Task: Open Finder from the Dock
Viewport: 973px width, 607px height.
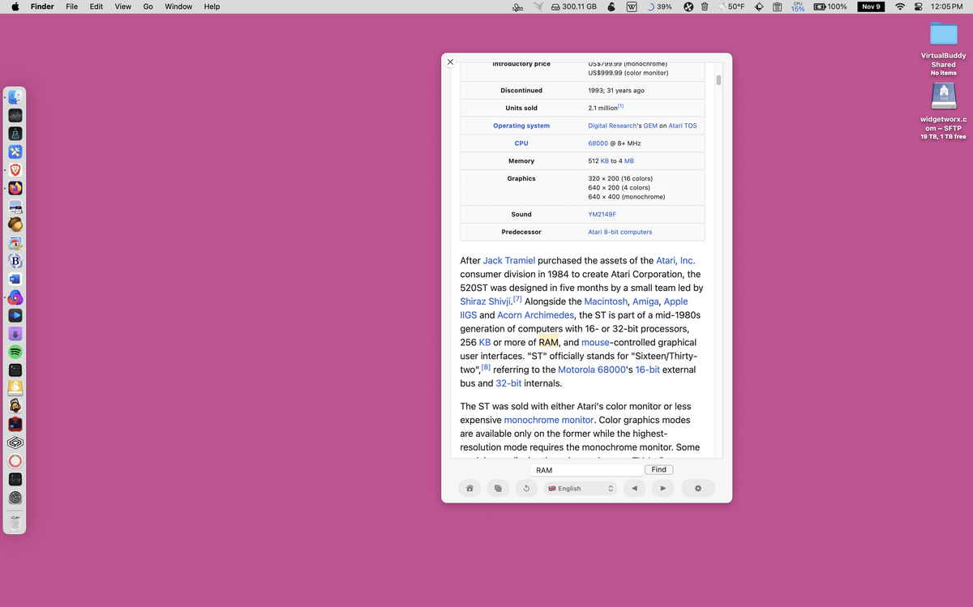Action: pos(15,97)
